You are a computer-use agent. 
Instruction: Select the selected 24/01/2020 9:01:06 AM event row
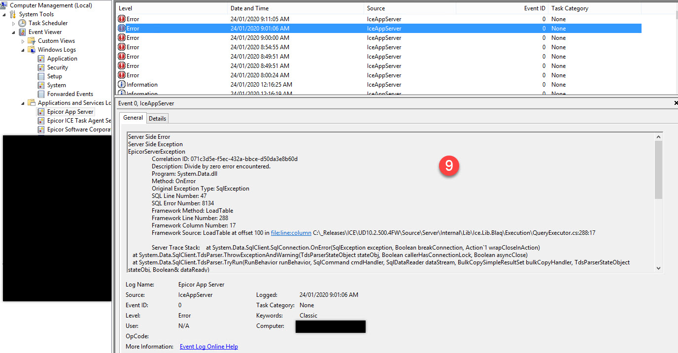click(379, 29)
